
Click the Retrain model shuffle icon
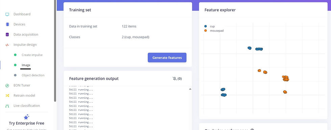[x=7, y=96]
